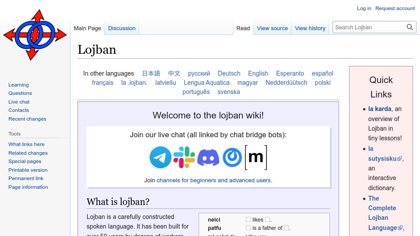Click the 'Quick Links' heading

(x=381, y=87)
